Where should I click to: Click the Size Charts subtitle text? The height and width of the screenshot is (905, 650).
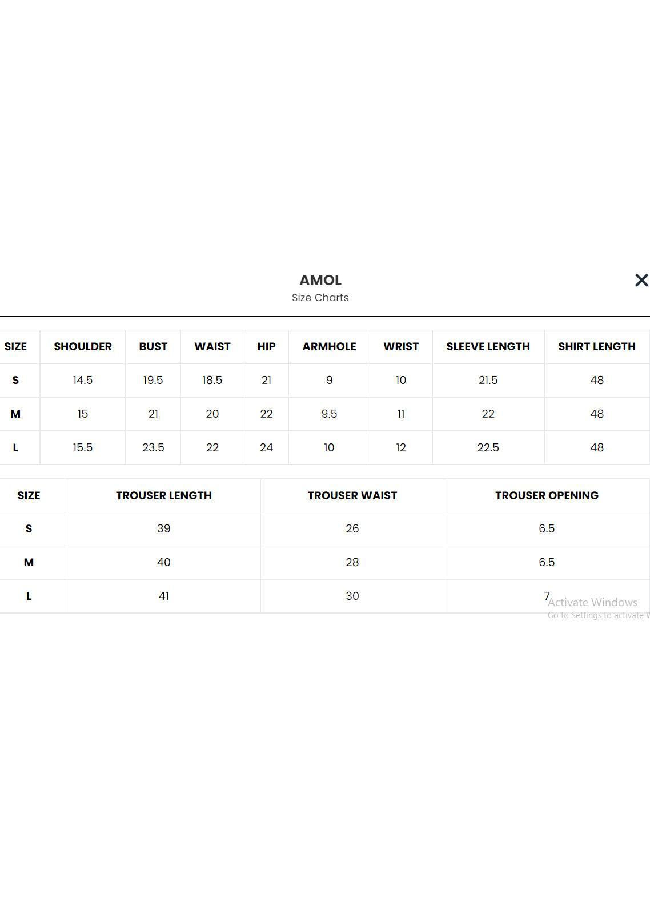(320, 298)
